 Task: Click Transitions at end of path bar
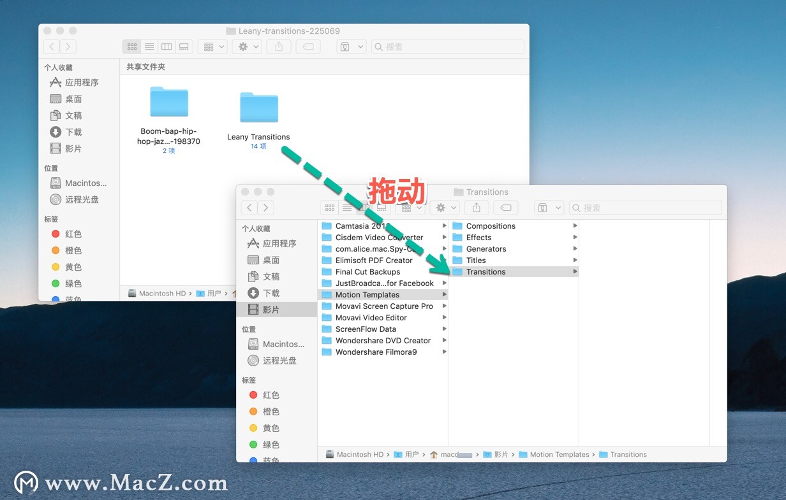tap(623, 454)
